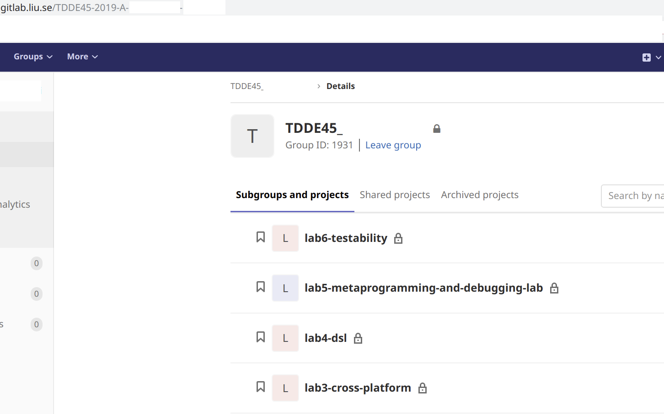664x414 pixels.
Task: Switch to the Shared projects tab
Action: pos(395,195)
